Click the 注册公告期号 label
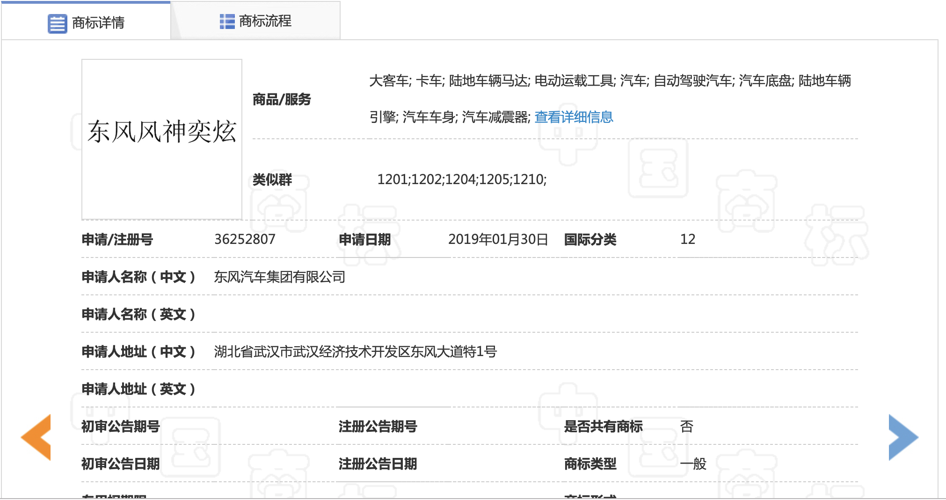 378,427
